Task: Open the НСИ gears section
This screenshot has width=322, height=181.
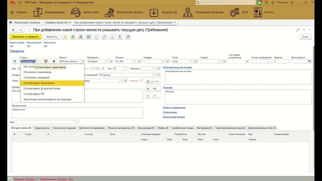Action: [x=239, y=12]
